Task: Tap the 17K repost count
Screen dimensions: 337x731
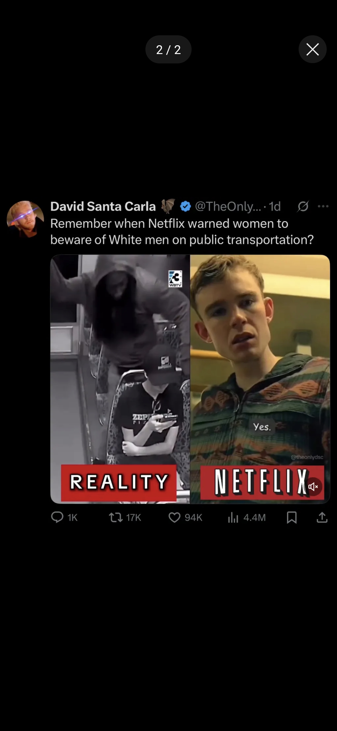Action: [134, 518]
